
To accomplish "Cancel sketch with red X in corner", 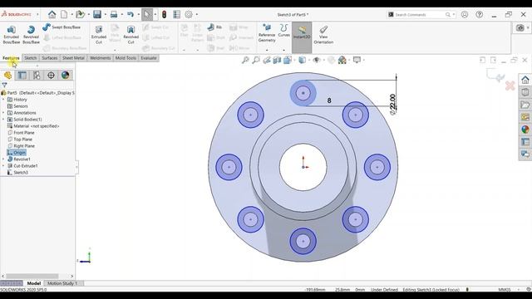I will pos(510,86).
